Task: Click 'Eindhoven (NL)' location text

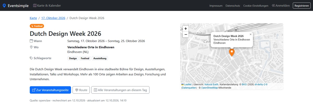Action: 78,52
